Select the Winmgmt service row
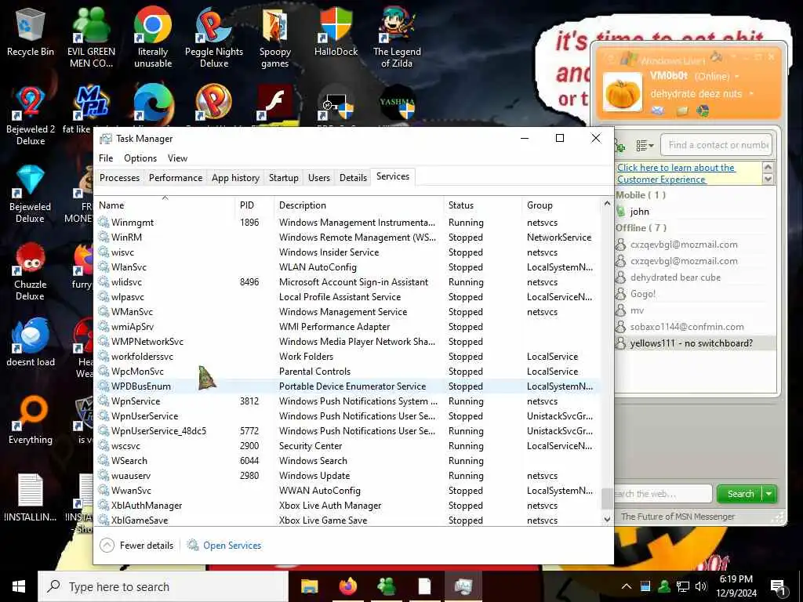Viewport: 803px width, 602px height. tap(347, 222)
